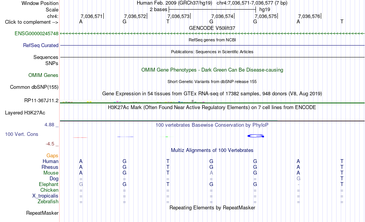Click the 7,036,575 position marker
The image size is (365, 222).
266,16
